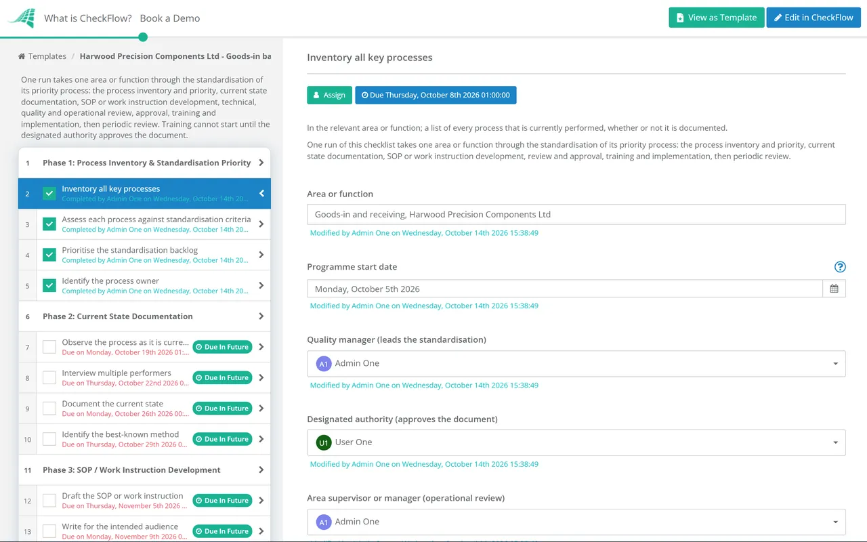Open 'Book a Demo' nav item
The height and width of the screenshot is (542, 867).
pos(170,18)
